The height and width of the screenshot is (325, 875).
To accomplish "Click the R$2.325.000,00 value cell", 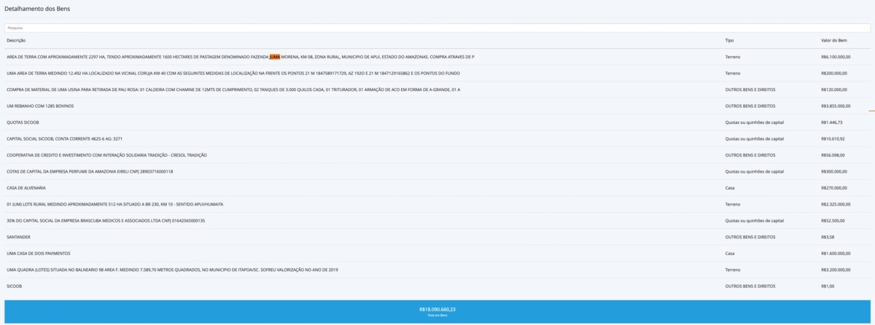I will (836, 204).
